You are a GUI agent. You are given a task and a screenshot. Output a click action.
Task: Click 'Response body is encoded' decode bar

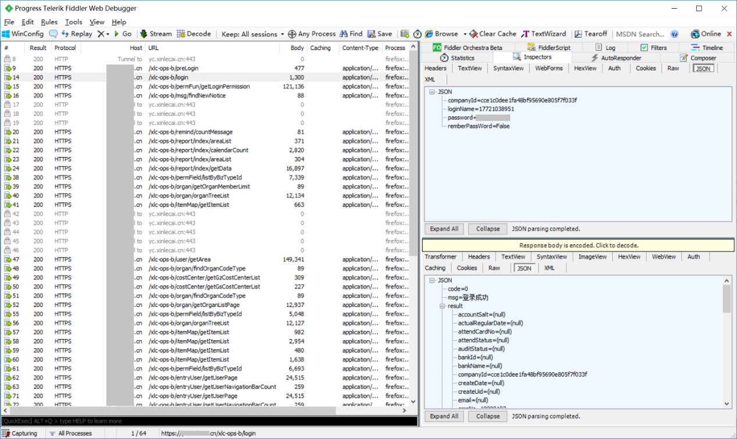pos(578,245)
